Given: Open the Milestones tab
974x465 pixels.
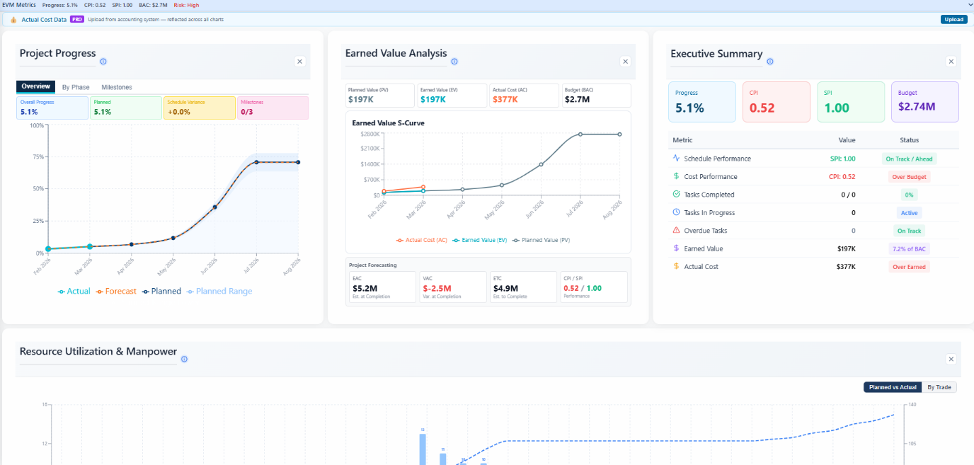Looking at the screenshot, I should click(x=117, y=87).
